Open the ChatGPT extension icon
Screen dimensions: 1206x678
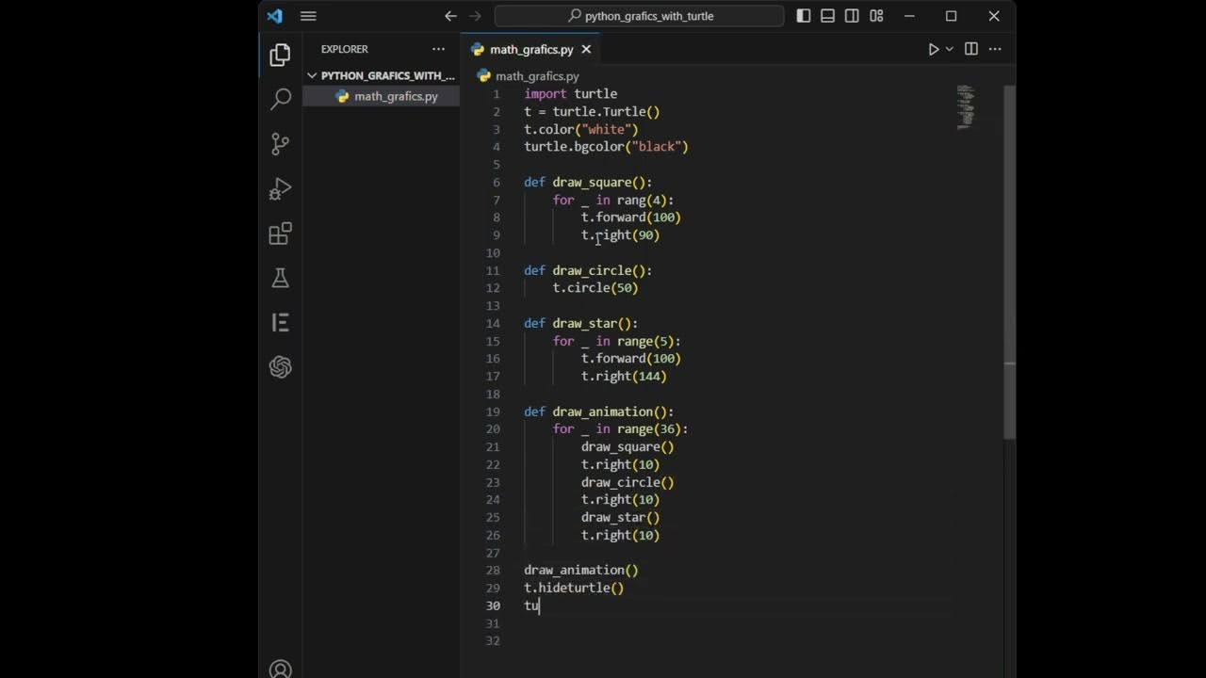coord(280,367)
